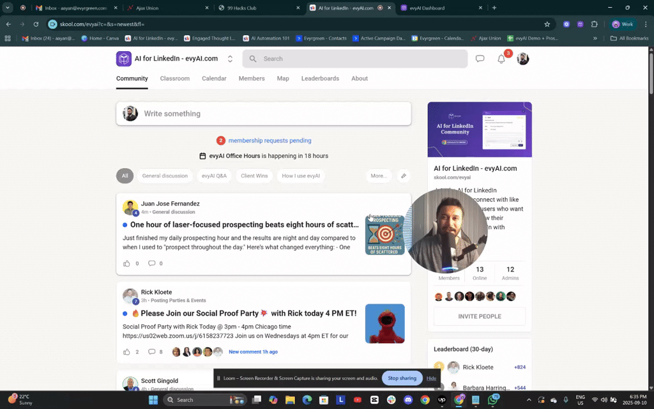Screen dimensions: 654x409
Task: Filter by Client Wins
Action: [254, 176]
